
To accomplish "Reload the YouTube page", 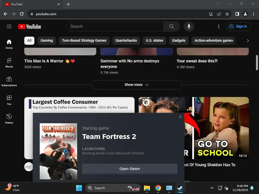I will coord(22,14).
